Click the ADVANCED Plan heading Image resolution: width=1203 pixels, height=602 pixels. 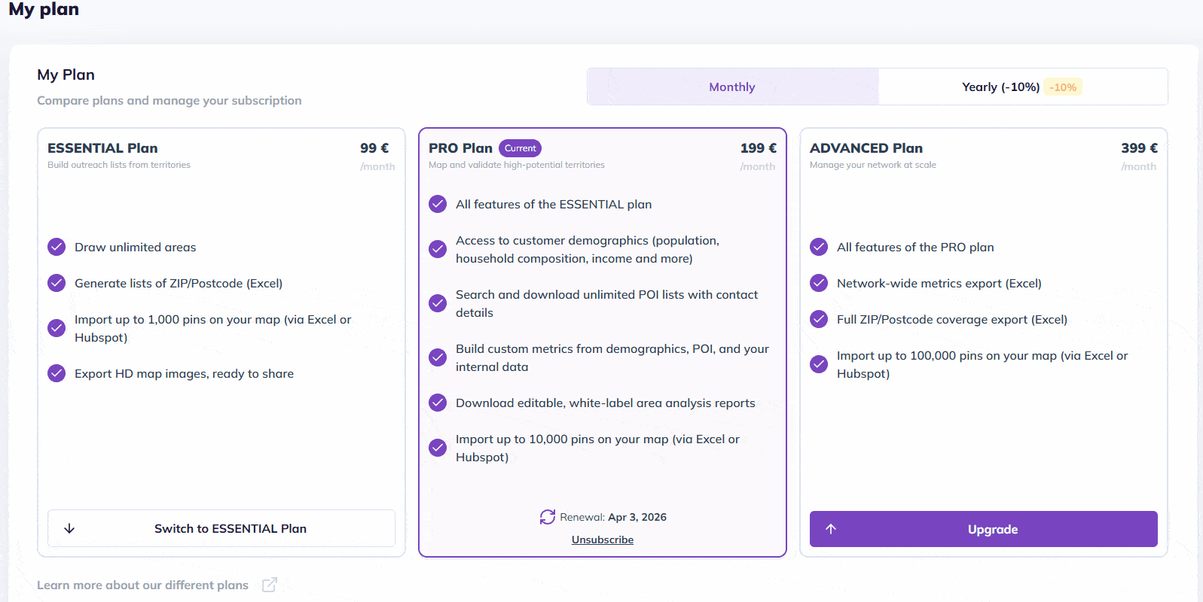point(866,148)
